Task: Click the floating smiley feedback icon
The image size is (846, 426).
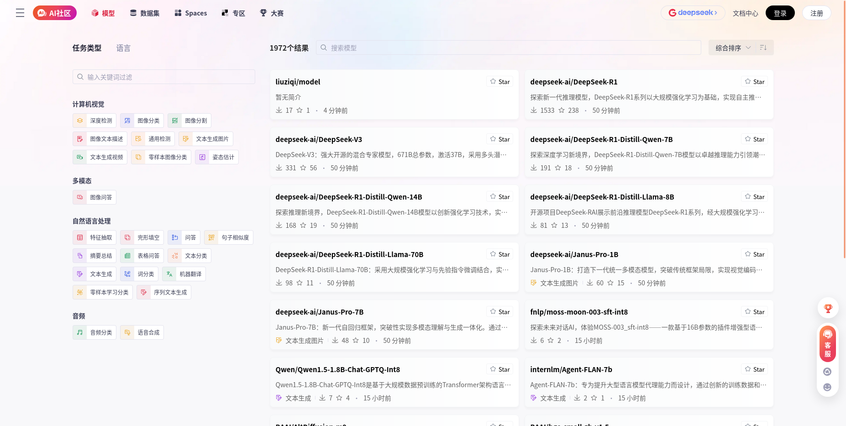Action: point(827,387)
